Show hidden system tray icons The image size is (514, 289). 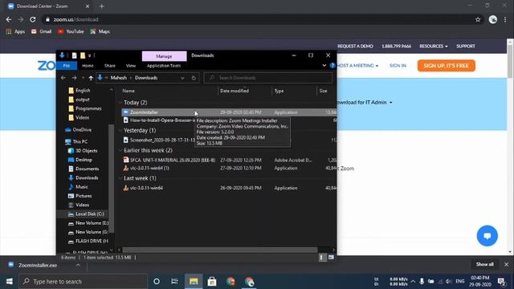pyautogui.click(x=413, y=282)
